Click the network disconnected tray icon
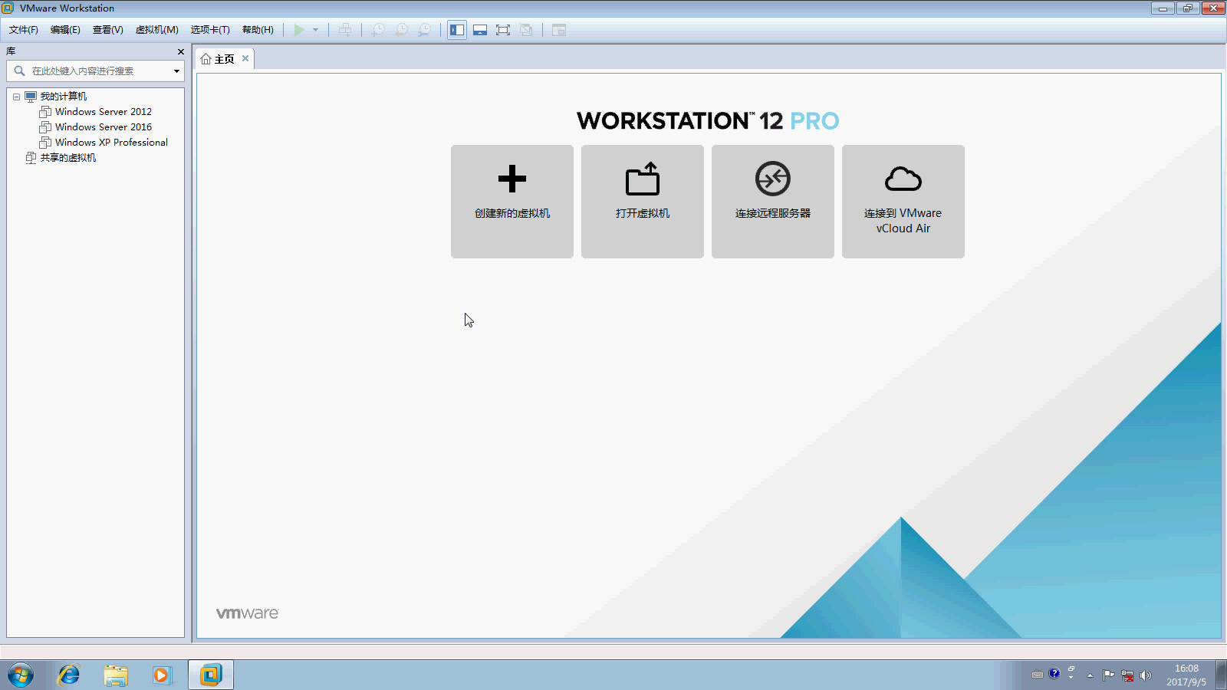This screenshot has width=1227, height=690. pos(1127,675)
